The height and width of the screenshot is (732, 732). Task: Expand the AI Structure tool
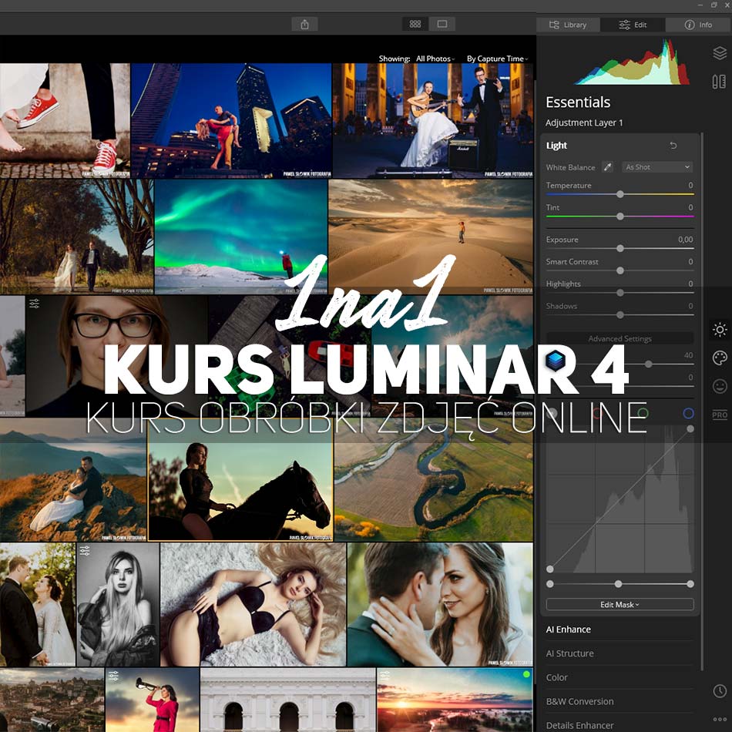point(569,653)
